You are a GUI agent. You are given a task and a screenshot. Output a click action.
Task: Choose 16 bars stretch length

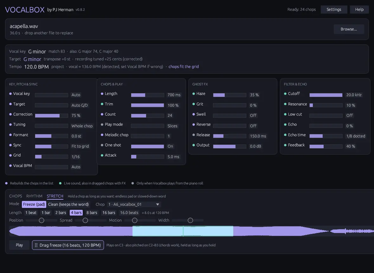click(x=109, y=213)
